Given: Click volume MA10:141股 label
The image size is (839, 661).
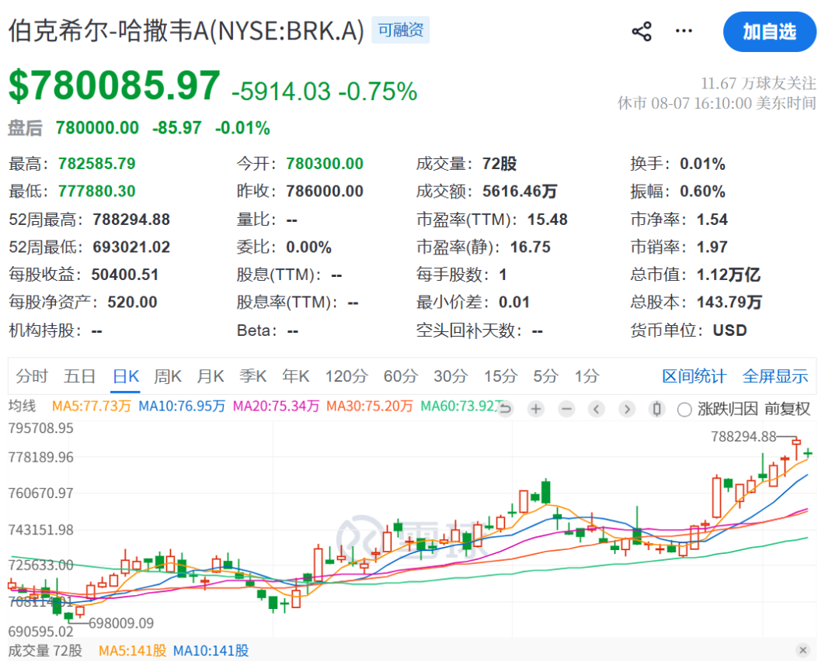Looking at the screenshot, I should [211, 650].
